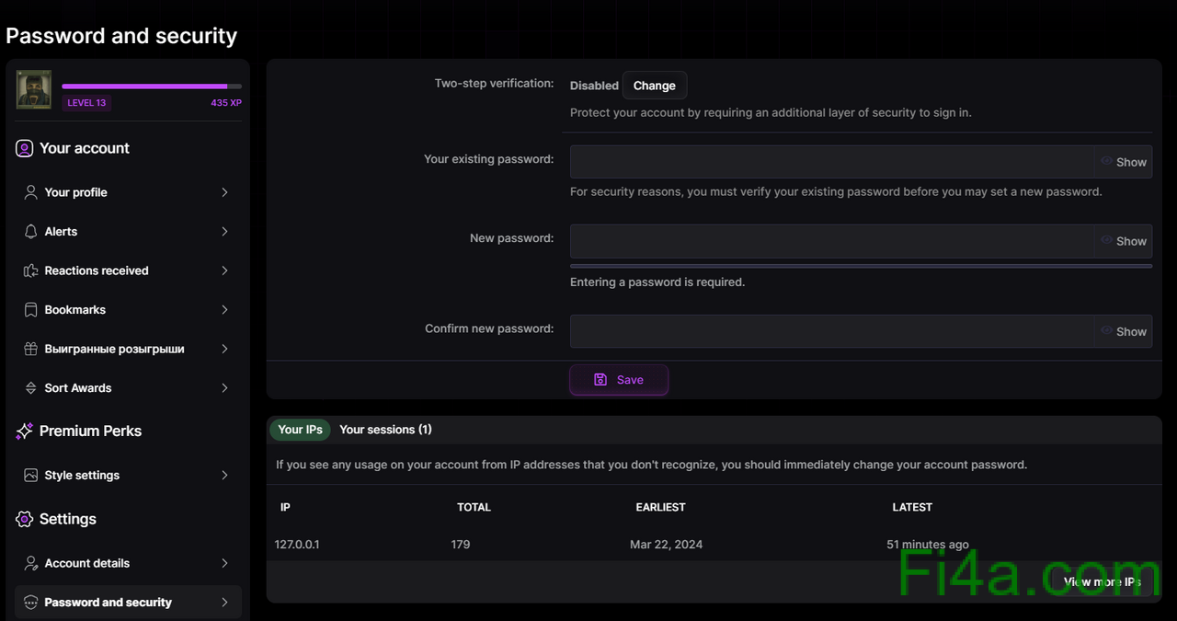Screen dimensions: 1177x621
Task: Focus the New password input field
Action: pos(831,241)
